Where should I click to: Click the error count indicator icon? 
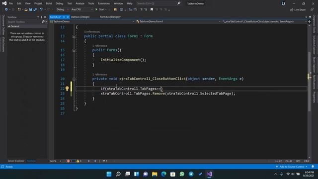pos(69,161)
